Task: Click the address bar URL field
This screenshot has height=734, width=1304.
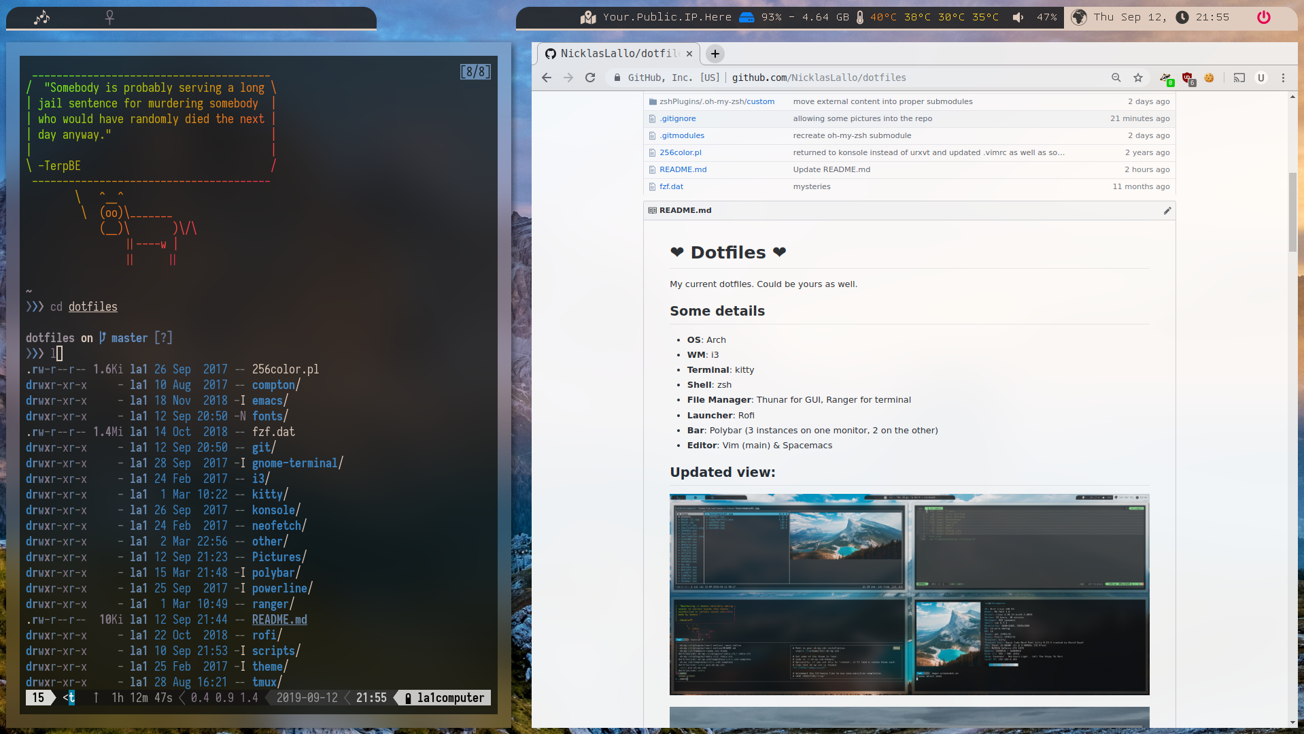Action: pyautogui.click(x=863, y=78)
